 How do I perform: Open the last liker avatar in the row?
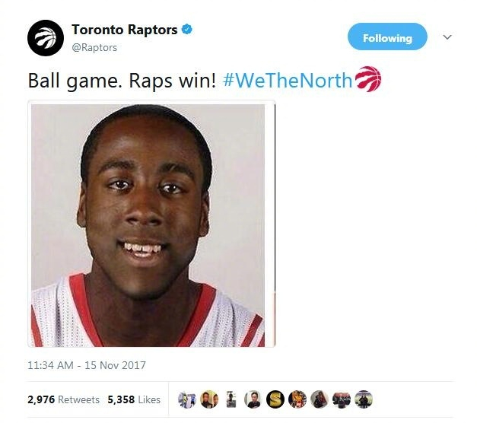(364, 399)
